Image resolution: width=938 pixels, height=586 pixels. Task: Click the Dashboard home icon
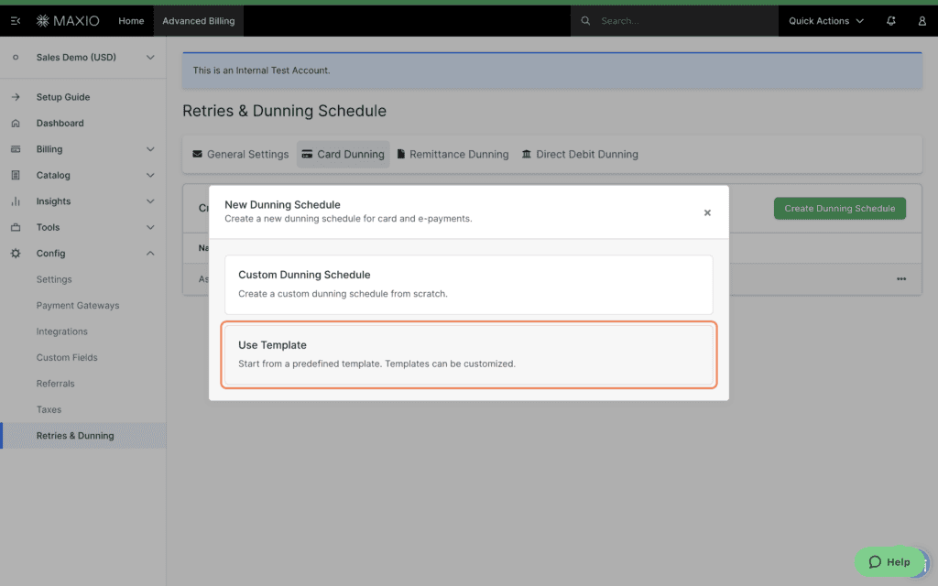(16, 124)
